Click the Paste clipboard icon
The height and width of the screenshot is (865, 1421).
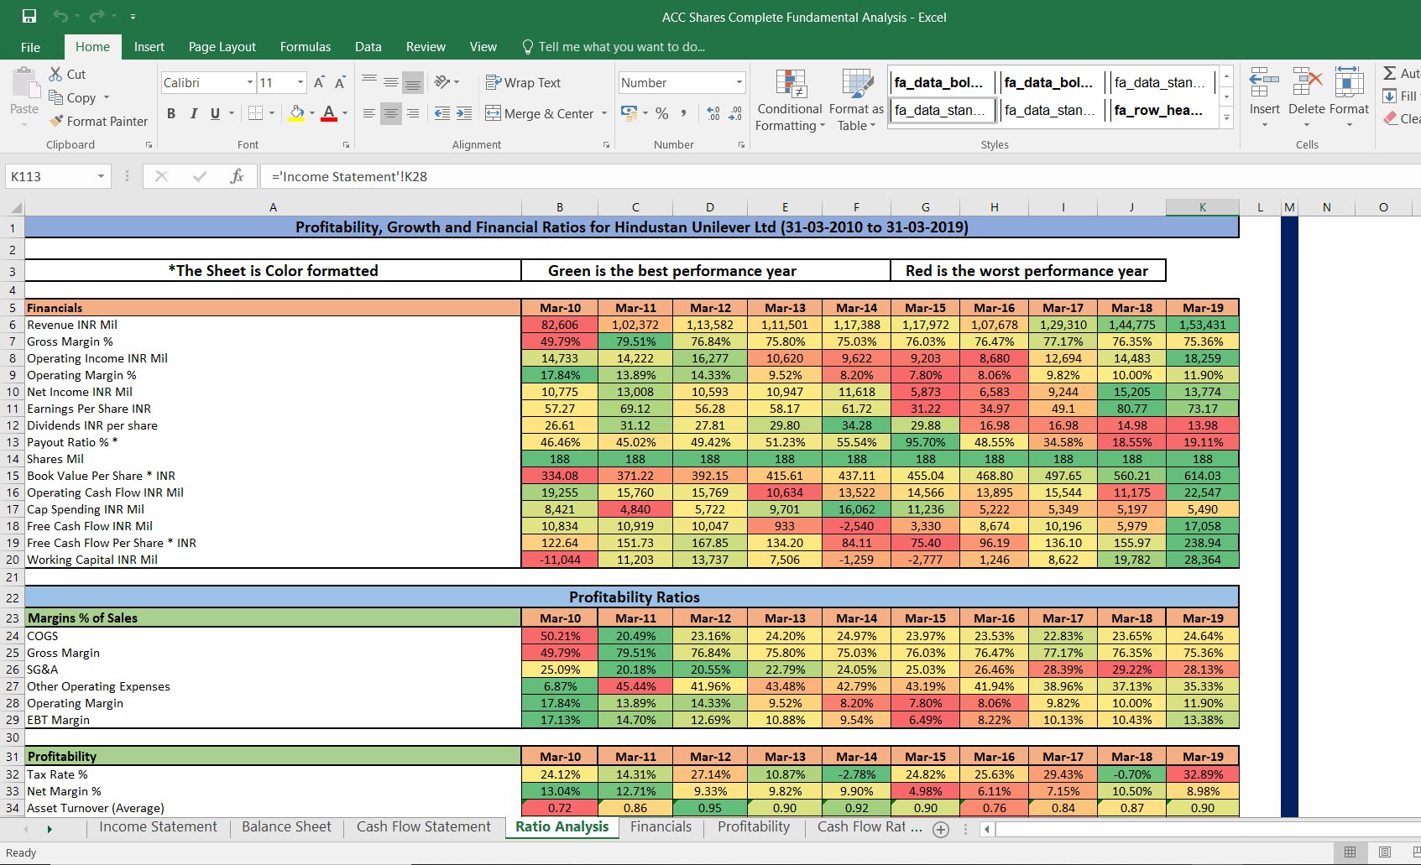[x=24, y=85]
